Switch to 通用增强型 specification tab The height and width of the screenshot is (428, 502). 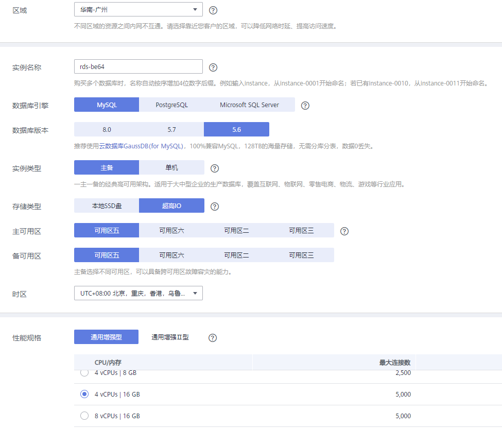pyautogui.click(x=106, y=337)
